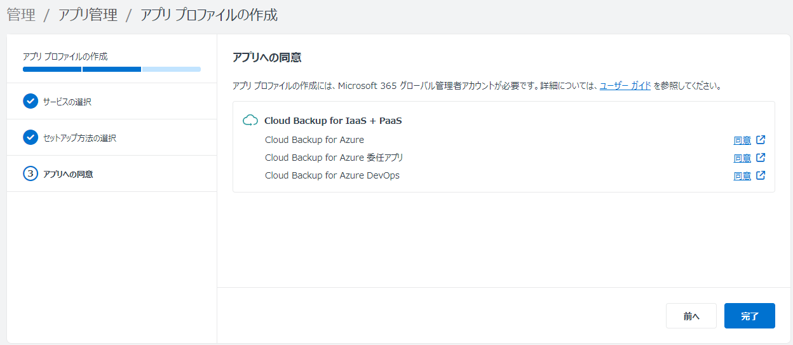Image resolution: width=793 pixels, height=345 pixels.
Task: Select the セットアップ方法の選択 step
Action: (112, 137)
